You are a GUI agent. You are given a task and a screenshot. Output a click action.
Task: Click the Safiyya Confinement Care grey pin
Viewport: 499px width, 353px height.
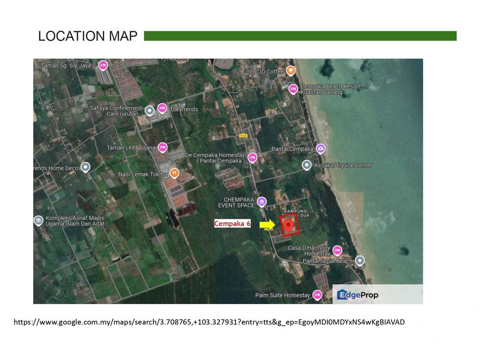click(149, 111)
